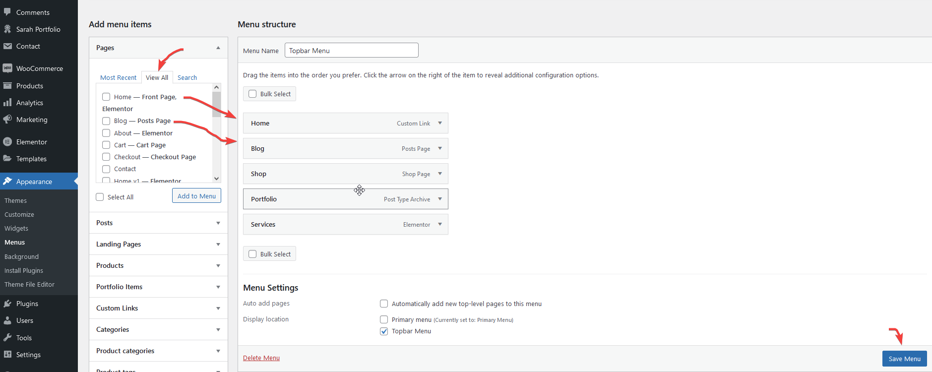Click the Analytics bar chart icon
This screenshot has height=372, width=932.
click(7, 103)
